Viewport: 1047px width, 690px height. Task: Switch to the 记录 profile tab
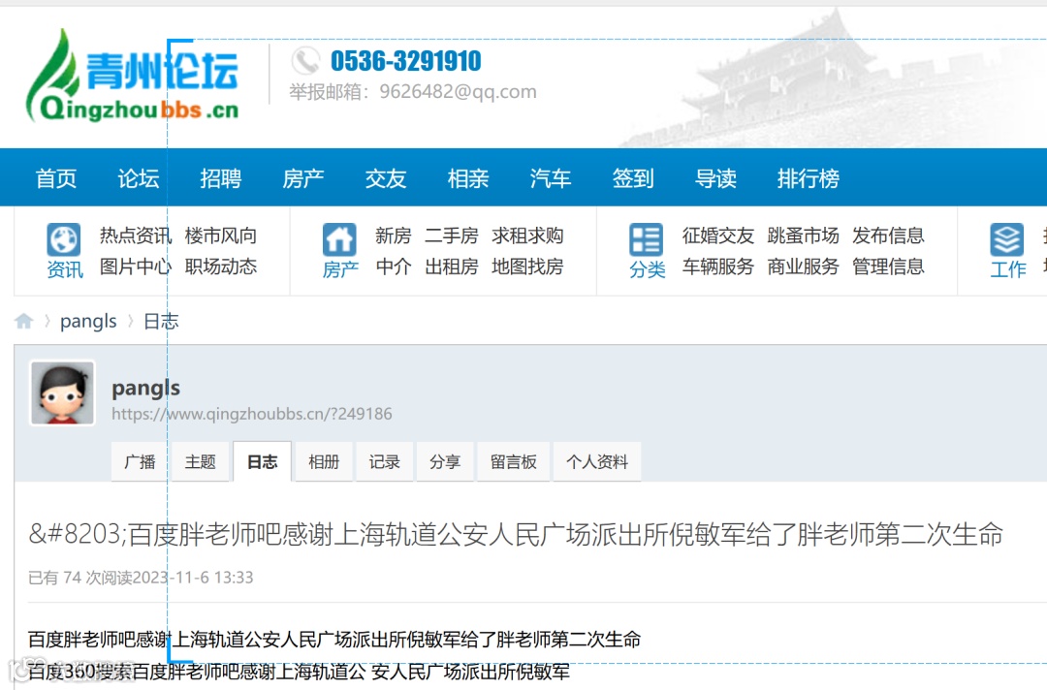click(384, 461)
